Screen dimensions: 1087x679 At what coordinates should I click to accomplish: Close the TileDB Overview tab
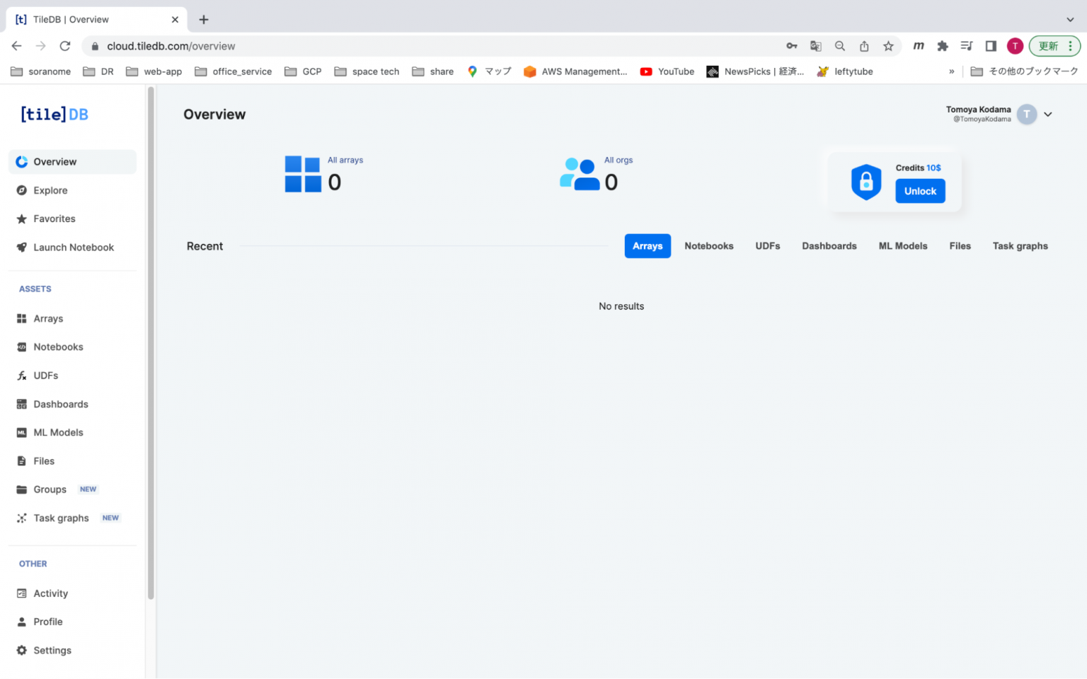click(175, 19)
